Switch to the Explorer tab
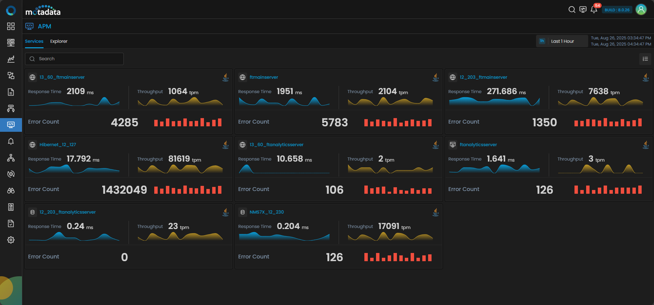This screenshot has width=654, height=305. pos(59,41)
